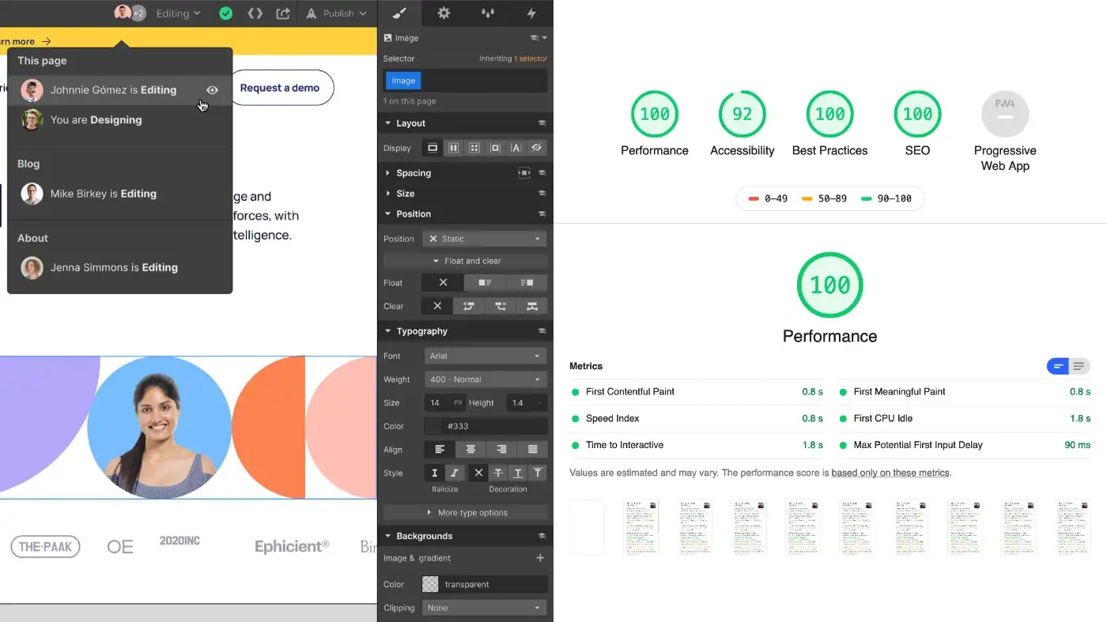Open the Publish menu

(337, 13)
